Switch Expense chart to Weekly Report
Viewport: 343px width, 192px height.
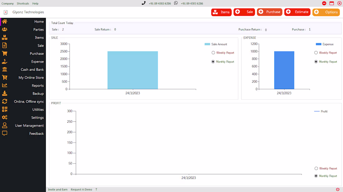[x=316, y=53]
